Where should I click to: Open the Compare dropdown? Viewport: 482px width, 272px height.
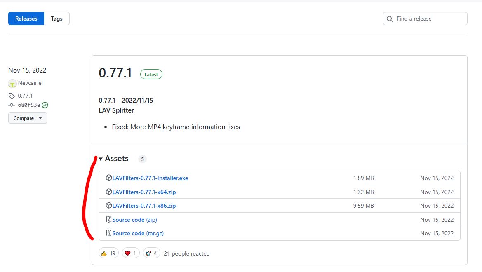tap(28, 118)
